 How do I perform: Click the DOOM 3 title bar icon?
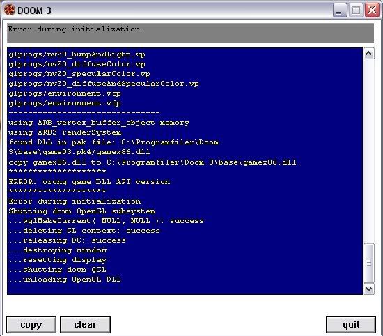(x=10, y=10)
